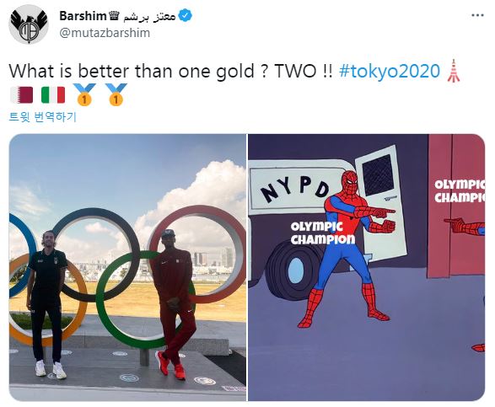Click the translate tweet link
The image size is (495, 407).
click(x=42, y=117)
